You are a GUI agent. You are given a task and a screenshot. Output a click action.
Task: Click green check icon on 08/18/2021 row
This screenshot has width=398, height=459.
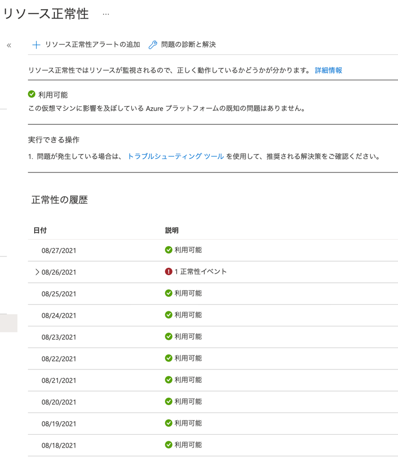169,445
